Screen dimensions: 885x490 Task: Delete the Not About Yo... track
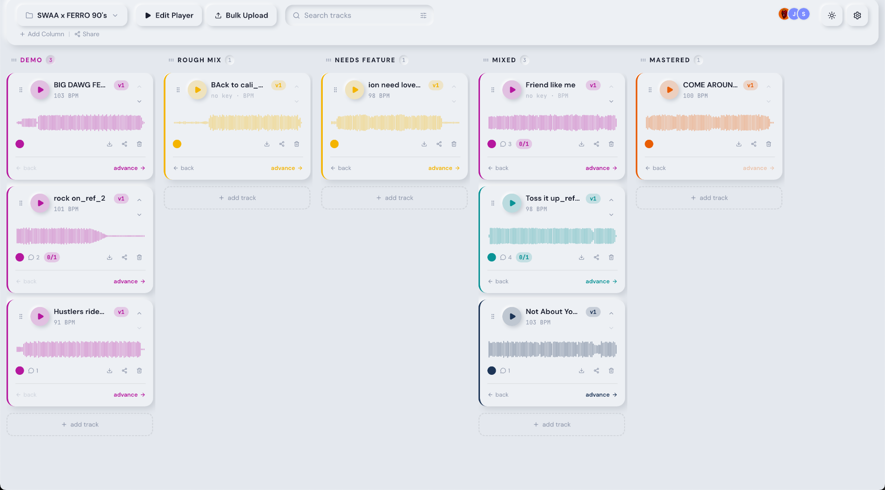pyautogui.click(x=612, y=371)
